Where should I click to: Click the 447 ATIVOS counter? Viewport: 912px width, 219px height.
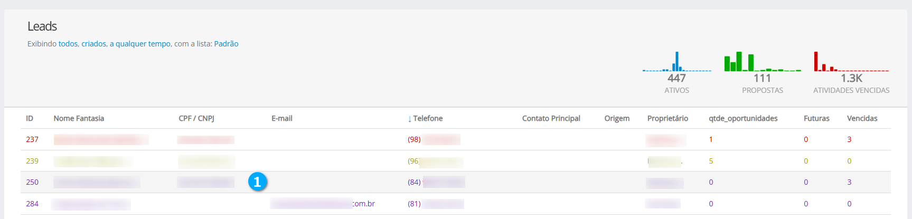tap(676, 78)
